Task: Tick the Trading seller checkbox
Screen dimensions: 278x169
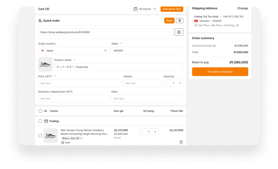Action: 40,121
